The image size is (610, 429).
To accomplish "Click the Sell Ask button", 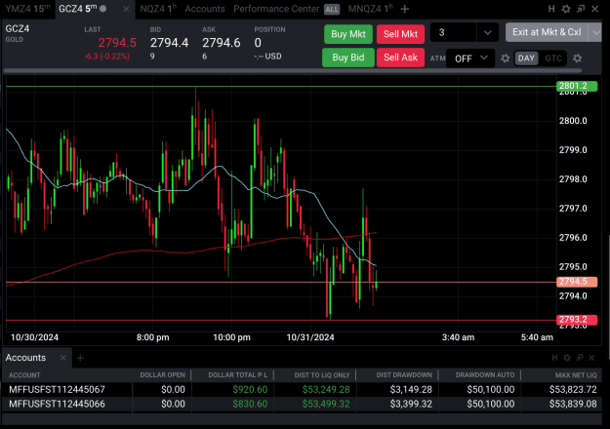I will (400, 58).
